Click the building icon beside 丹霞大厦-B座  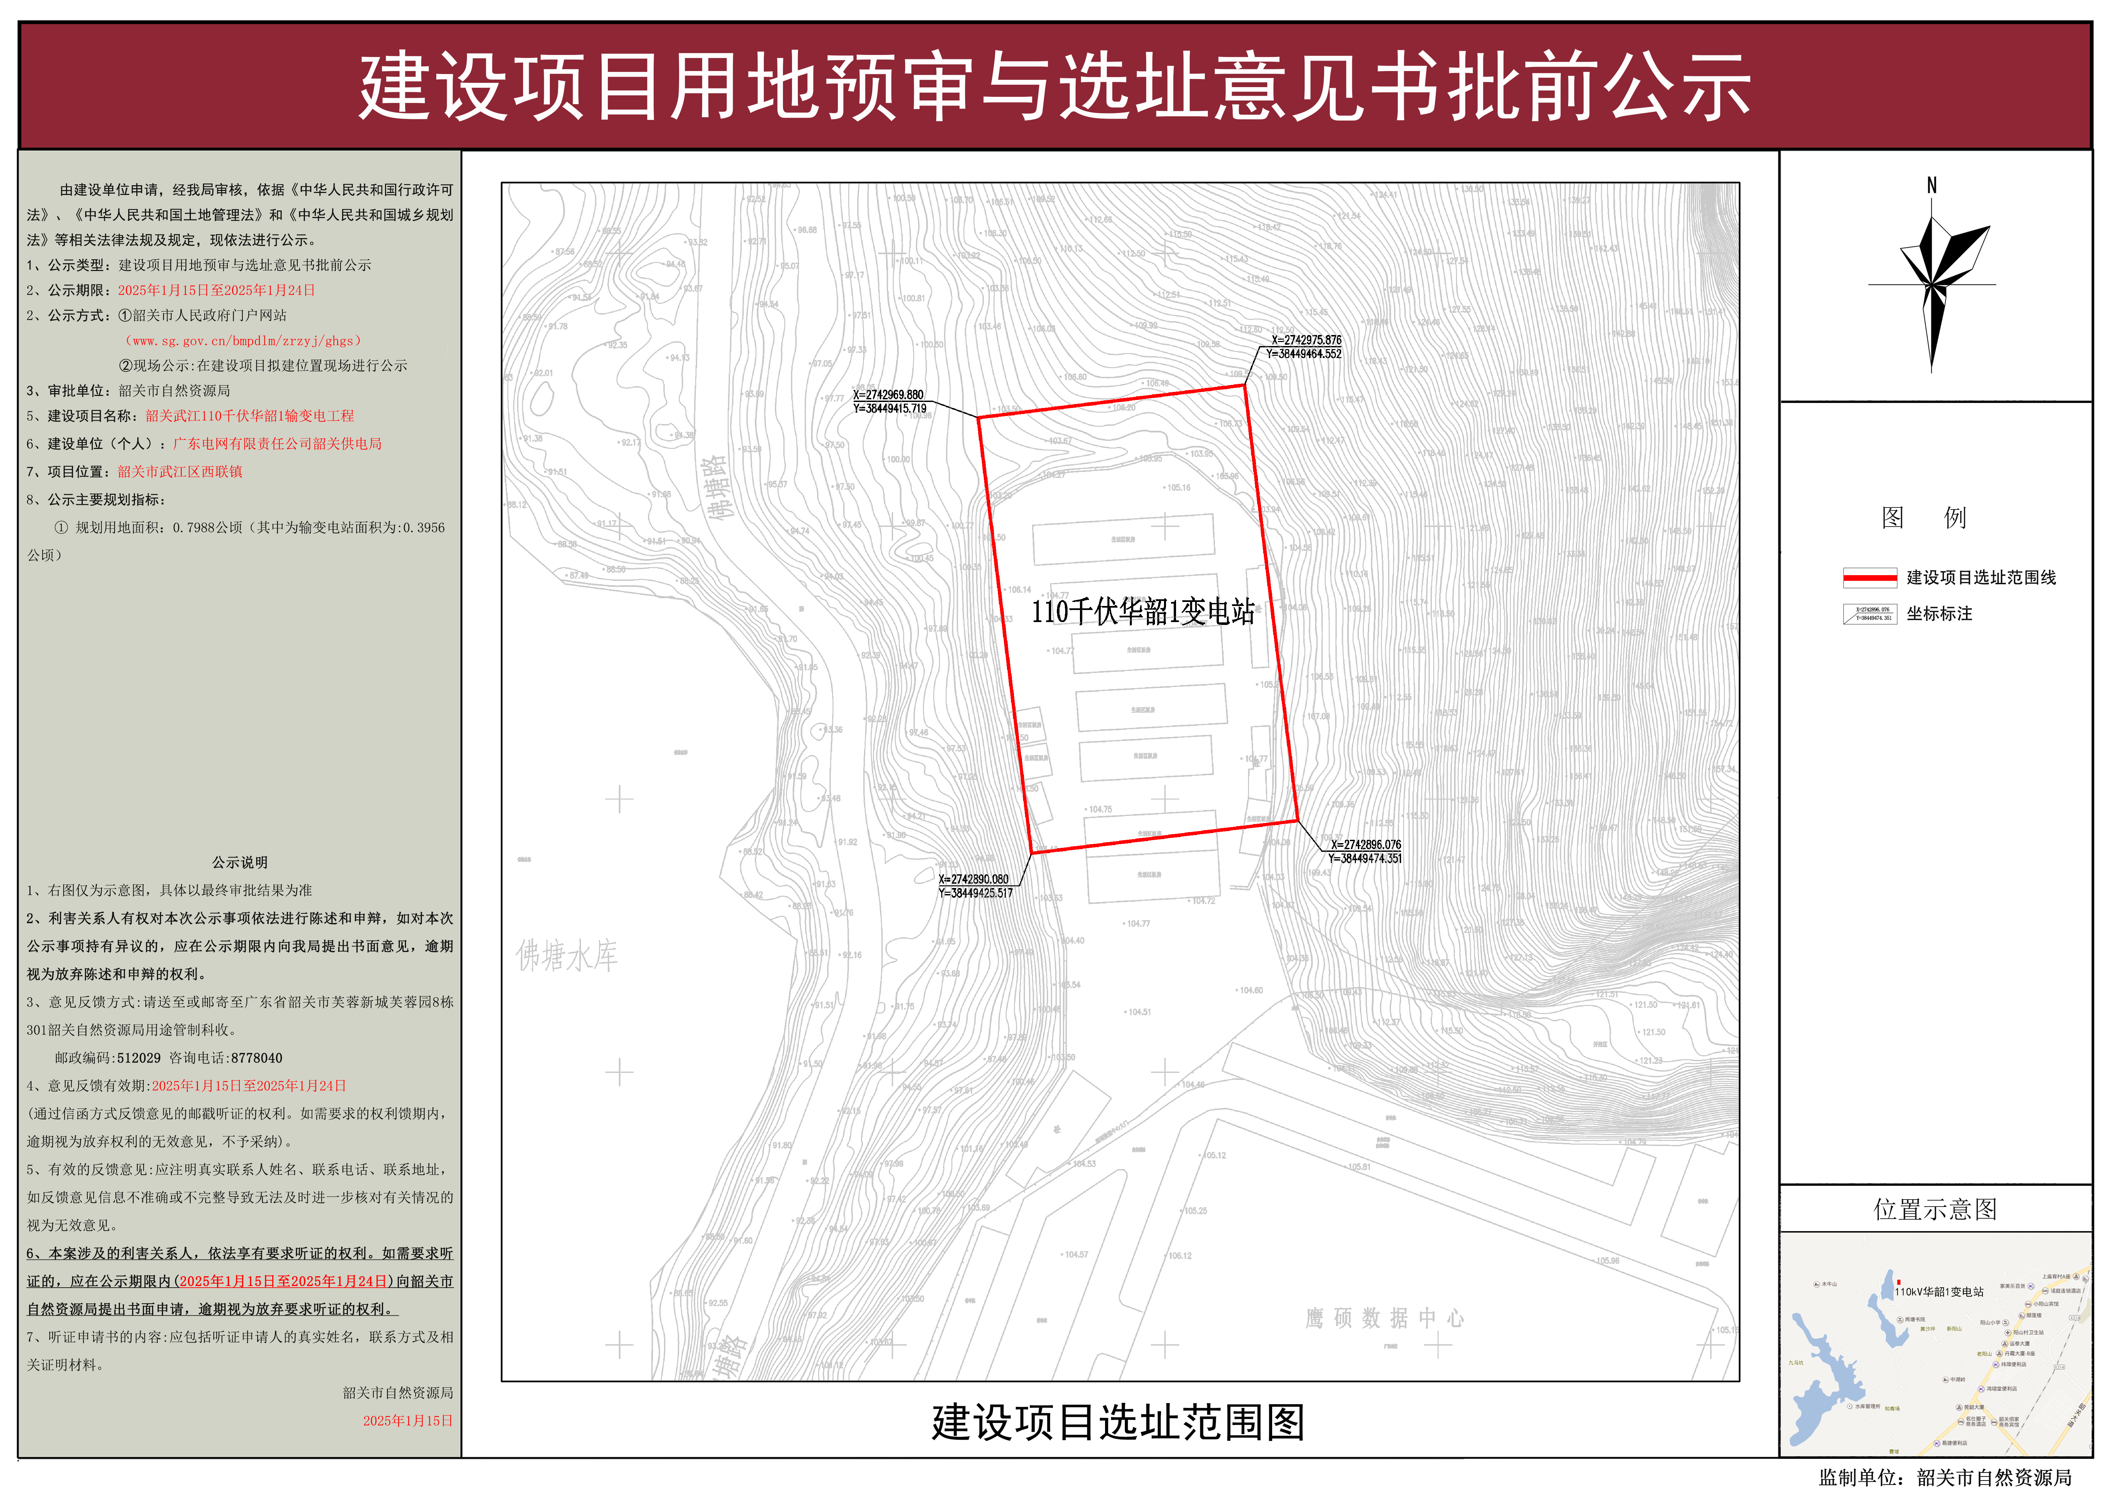click(1999, 1353)
